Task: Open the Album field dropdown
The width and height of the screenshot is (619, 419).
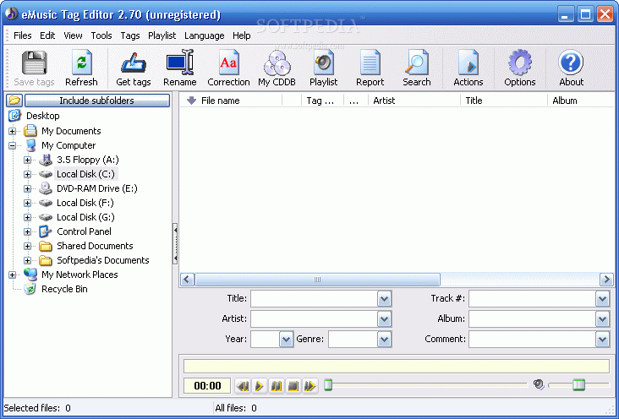Action: (602, 319)
